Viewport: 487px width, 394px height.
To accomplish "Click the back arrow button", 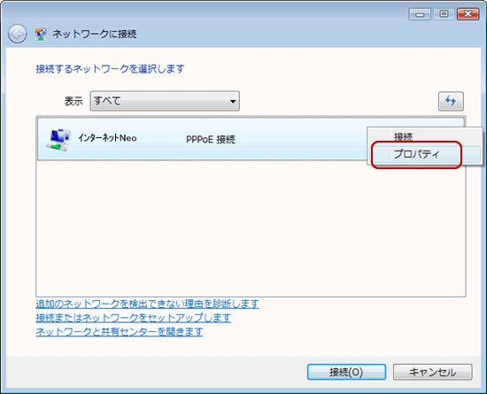I will (18, 34).
